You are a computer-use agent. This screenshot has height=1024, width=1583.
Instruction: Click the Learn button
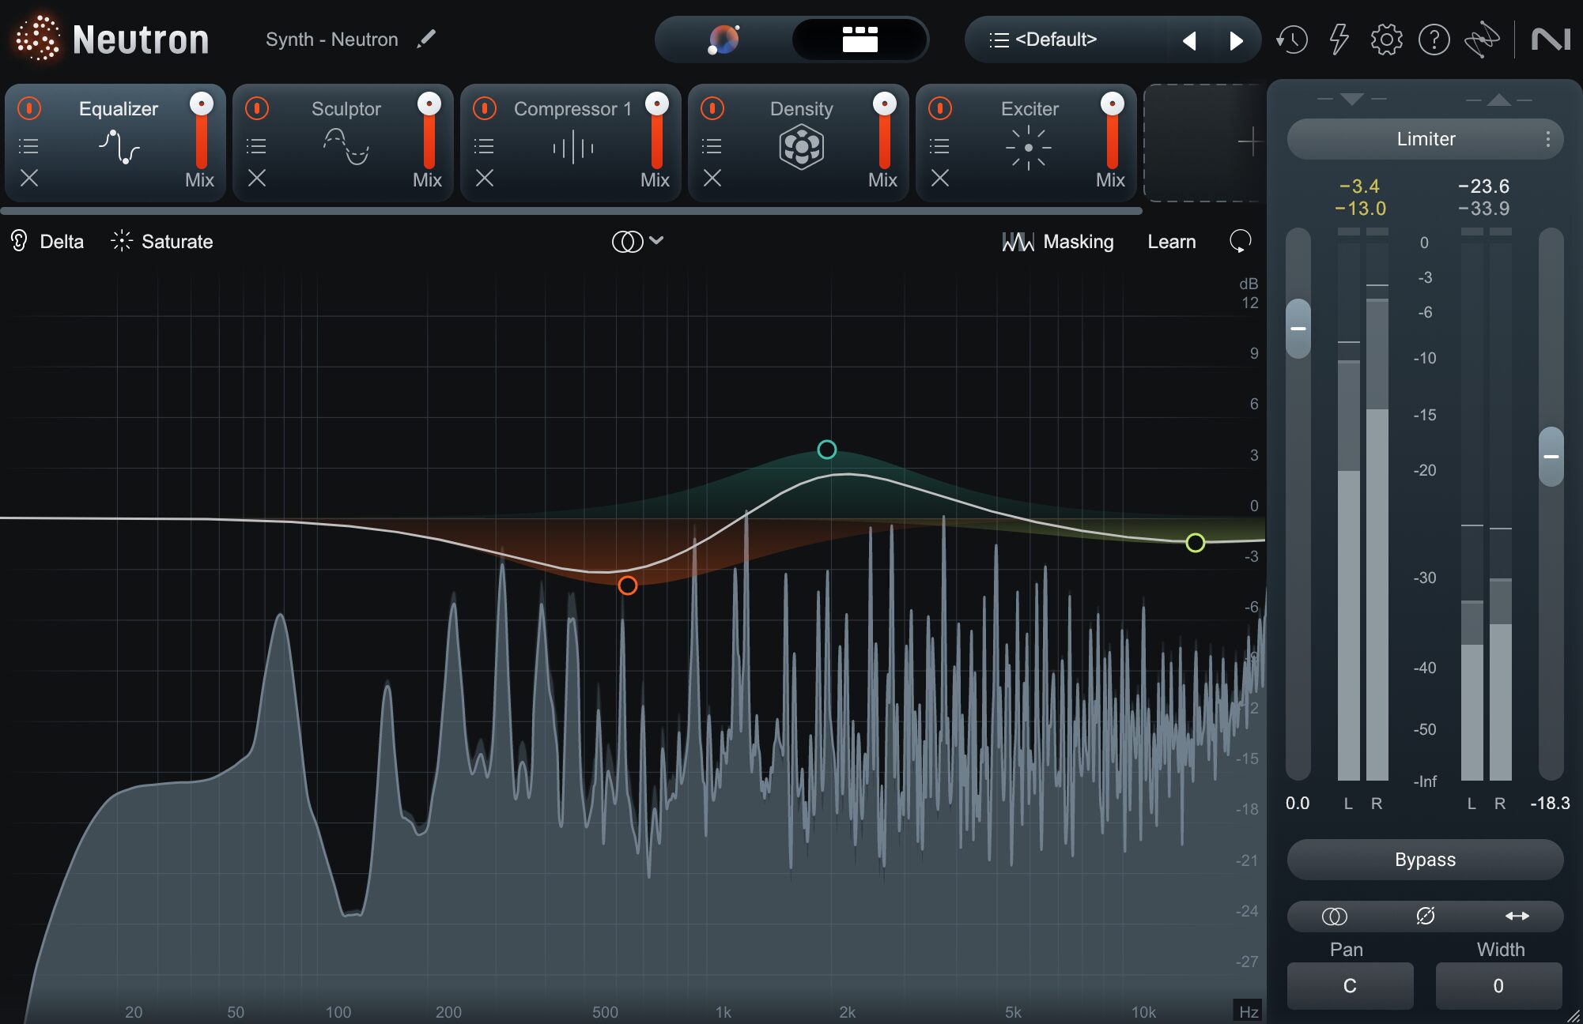coord(1171,241)
